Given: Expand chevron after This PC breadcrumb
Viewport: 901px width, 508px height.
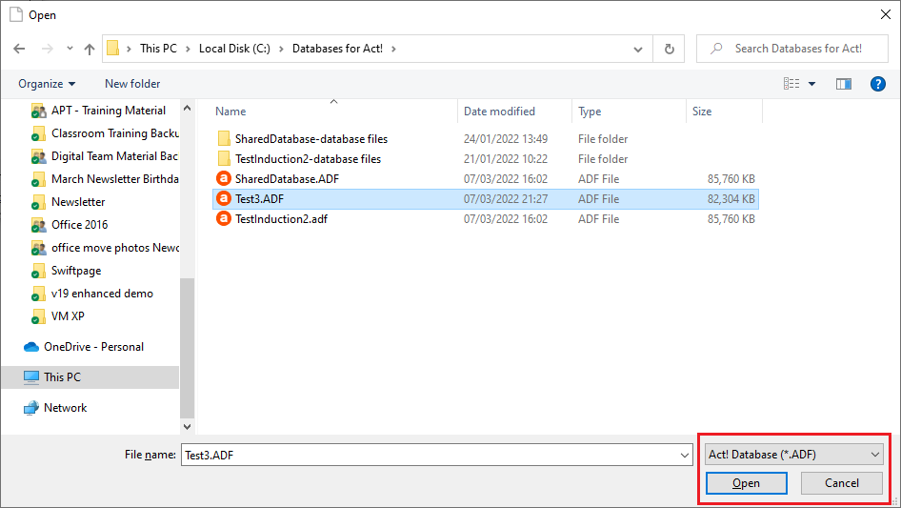Looking at the screenshot, I should click(x=188, y=49).
